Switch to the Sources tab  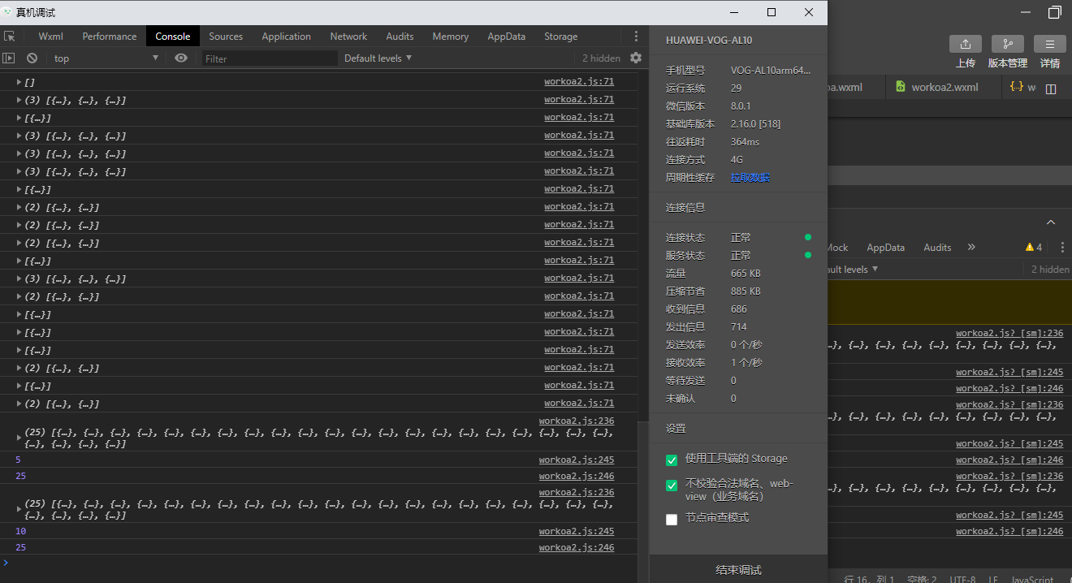[226, 37]
